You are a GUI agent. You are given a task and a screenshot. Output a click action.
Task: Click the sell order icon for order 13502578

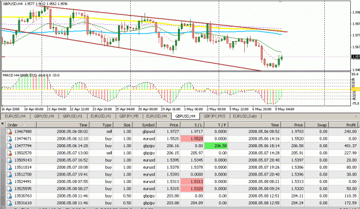point(9,153)
